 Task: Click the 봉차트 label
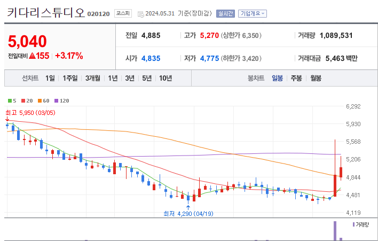[x=256, y=78]
